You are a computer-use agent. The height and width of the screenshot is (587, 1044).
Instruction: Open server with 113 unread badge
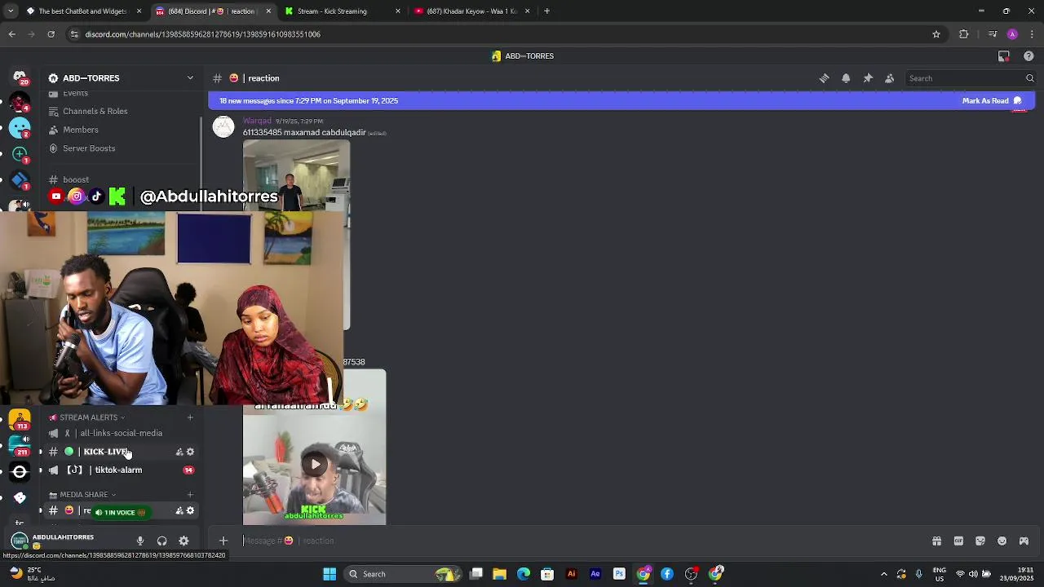click(20, 421)
